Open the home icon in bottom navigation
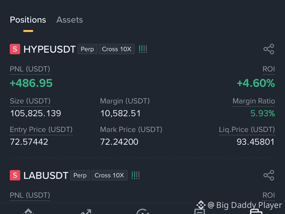This screenshot has height=214, width=285. [x=28, y=212]
